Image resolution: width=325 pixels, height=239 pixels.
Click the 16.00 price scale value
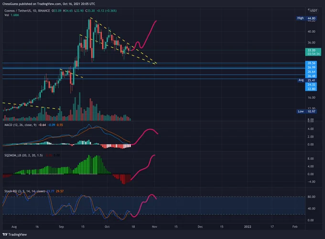(x=311, y=97)
